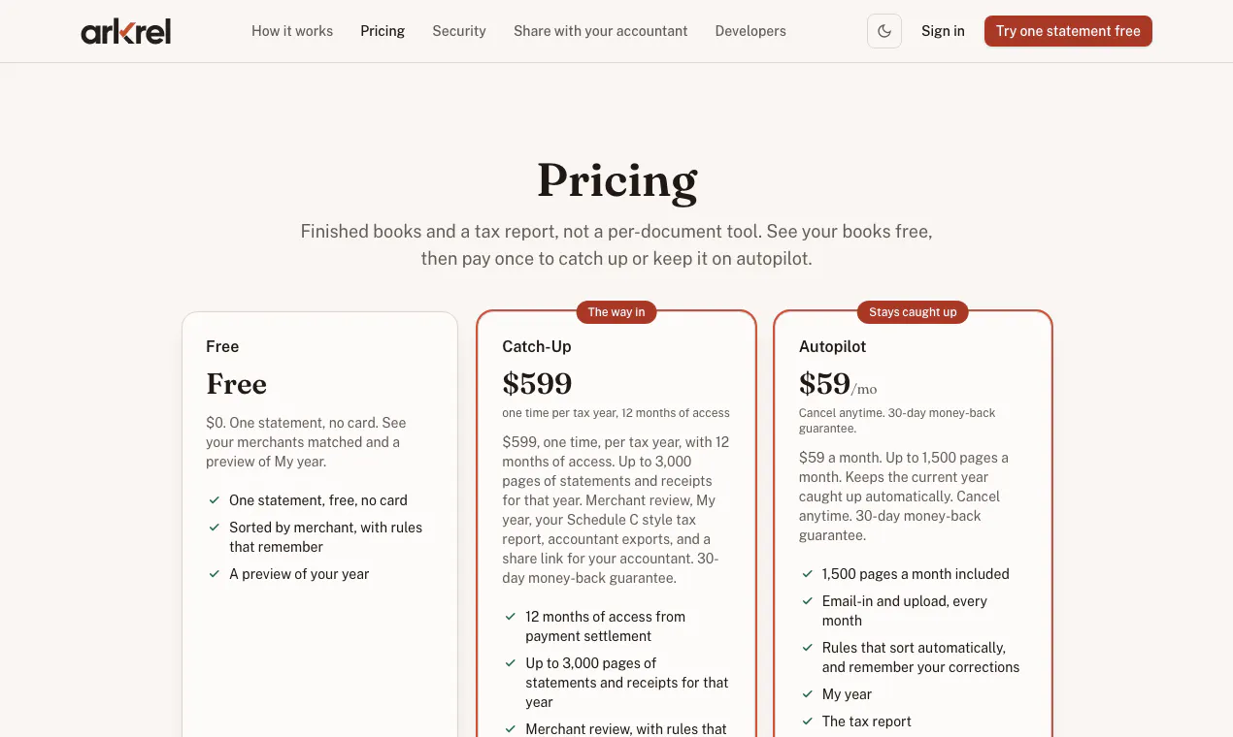Click the "Stays caught up" badge
The image size is (1233, 737).
913,312
